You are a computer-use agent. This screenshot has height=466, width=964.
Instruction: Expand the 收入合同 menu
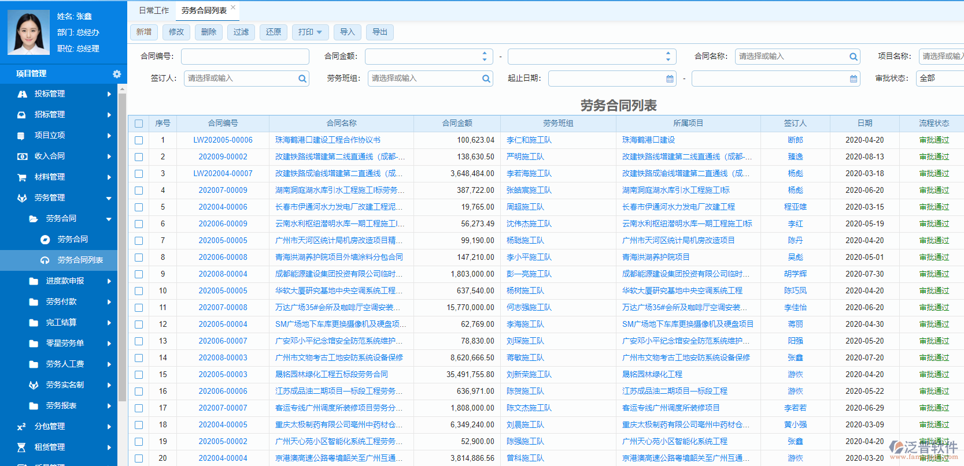(109, 156)
